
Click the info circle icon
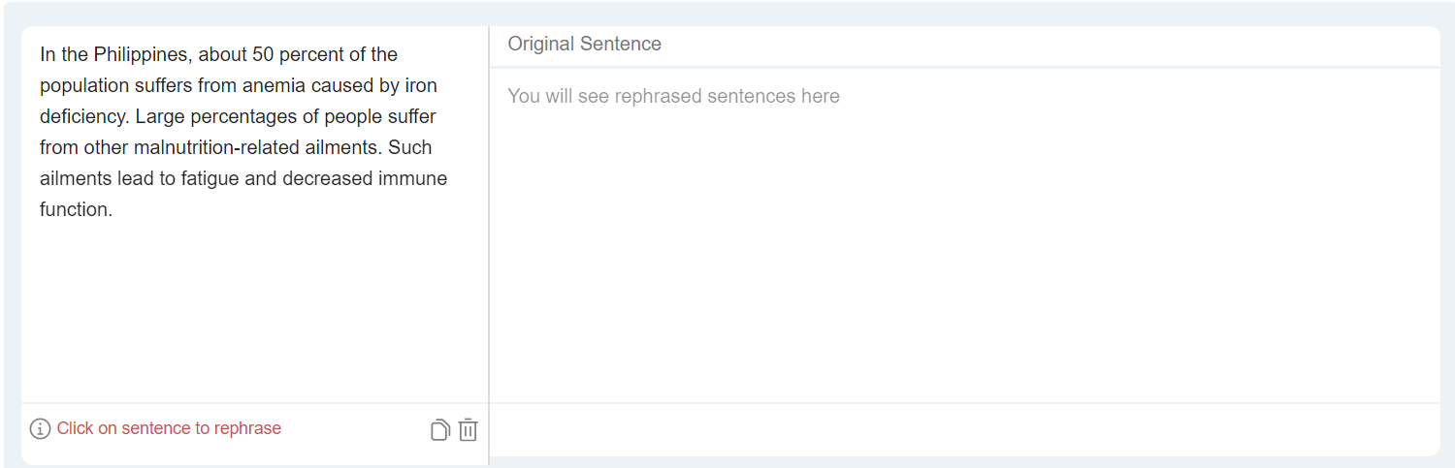click(40, 428)
